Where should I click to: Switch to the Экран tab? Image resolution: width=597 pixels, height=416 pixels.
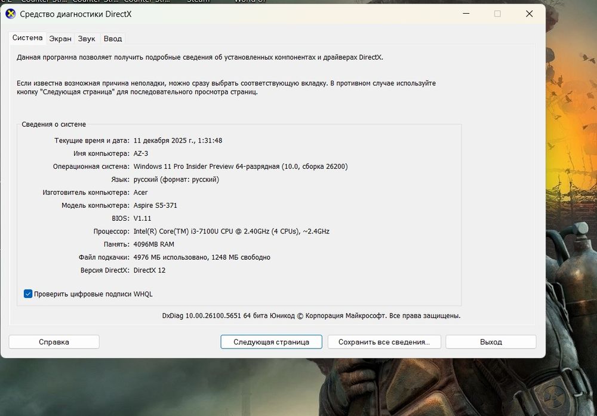click(60, 38)
